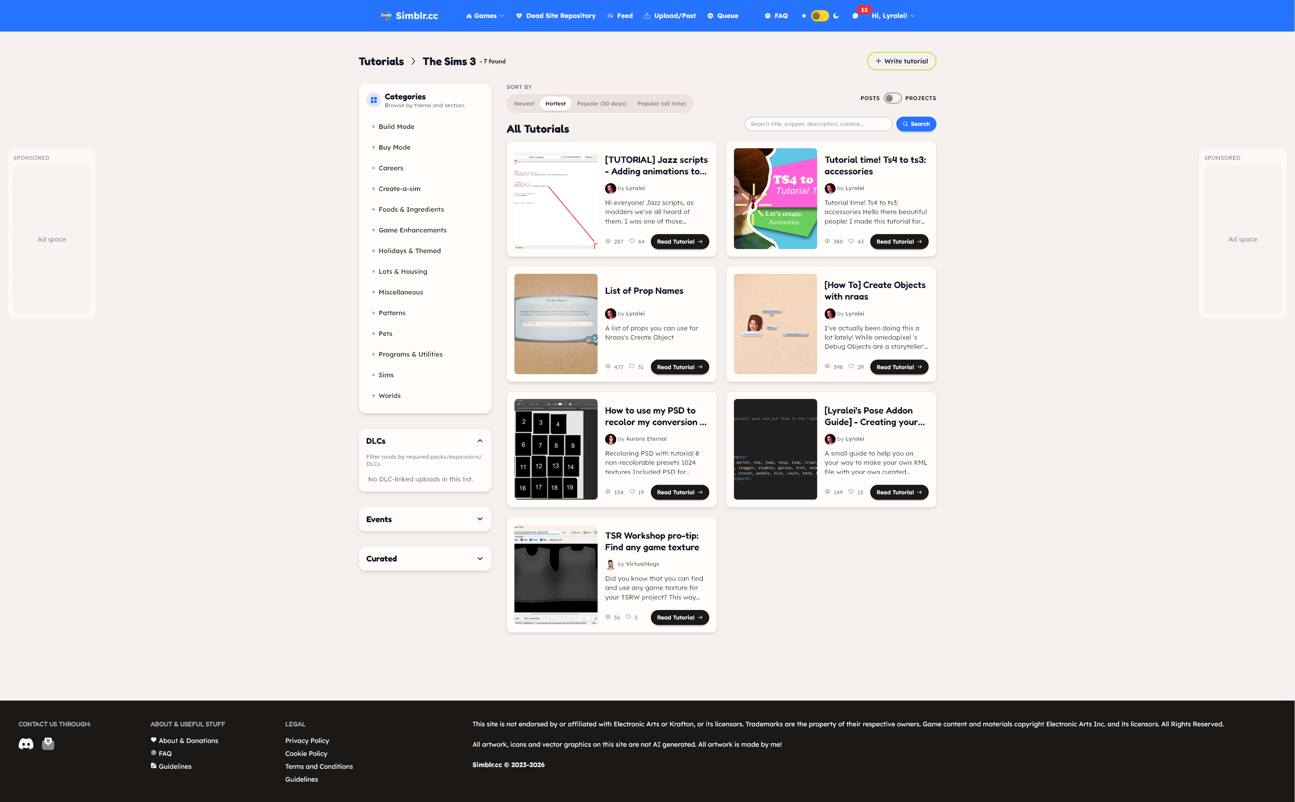Image resolution: width=1295 pixels, height=802 pixels.
Task: Toggle the Posts/Projects switch
Action: [892, 98]
